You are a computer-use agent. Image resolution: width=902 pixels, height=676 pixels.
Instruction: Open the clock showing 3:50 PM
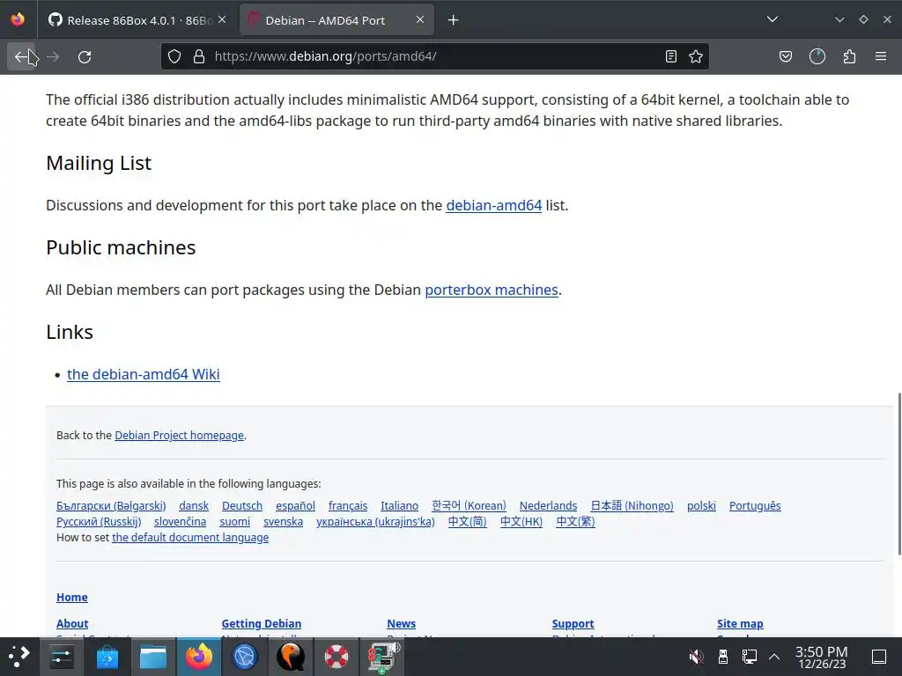822,657
